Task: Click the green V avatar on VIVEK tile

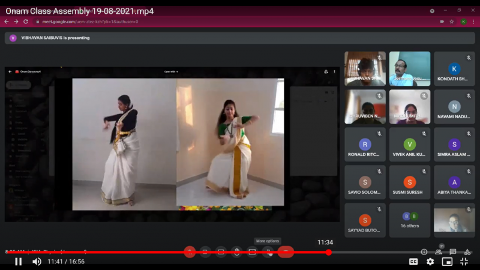Action: [410, 144]
